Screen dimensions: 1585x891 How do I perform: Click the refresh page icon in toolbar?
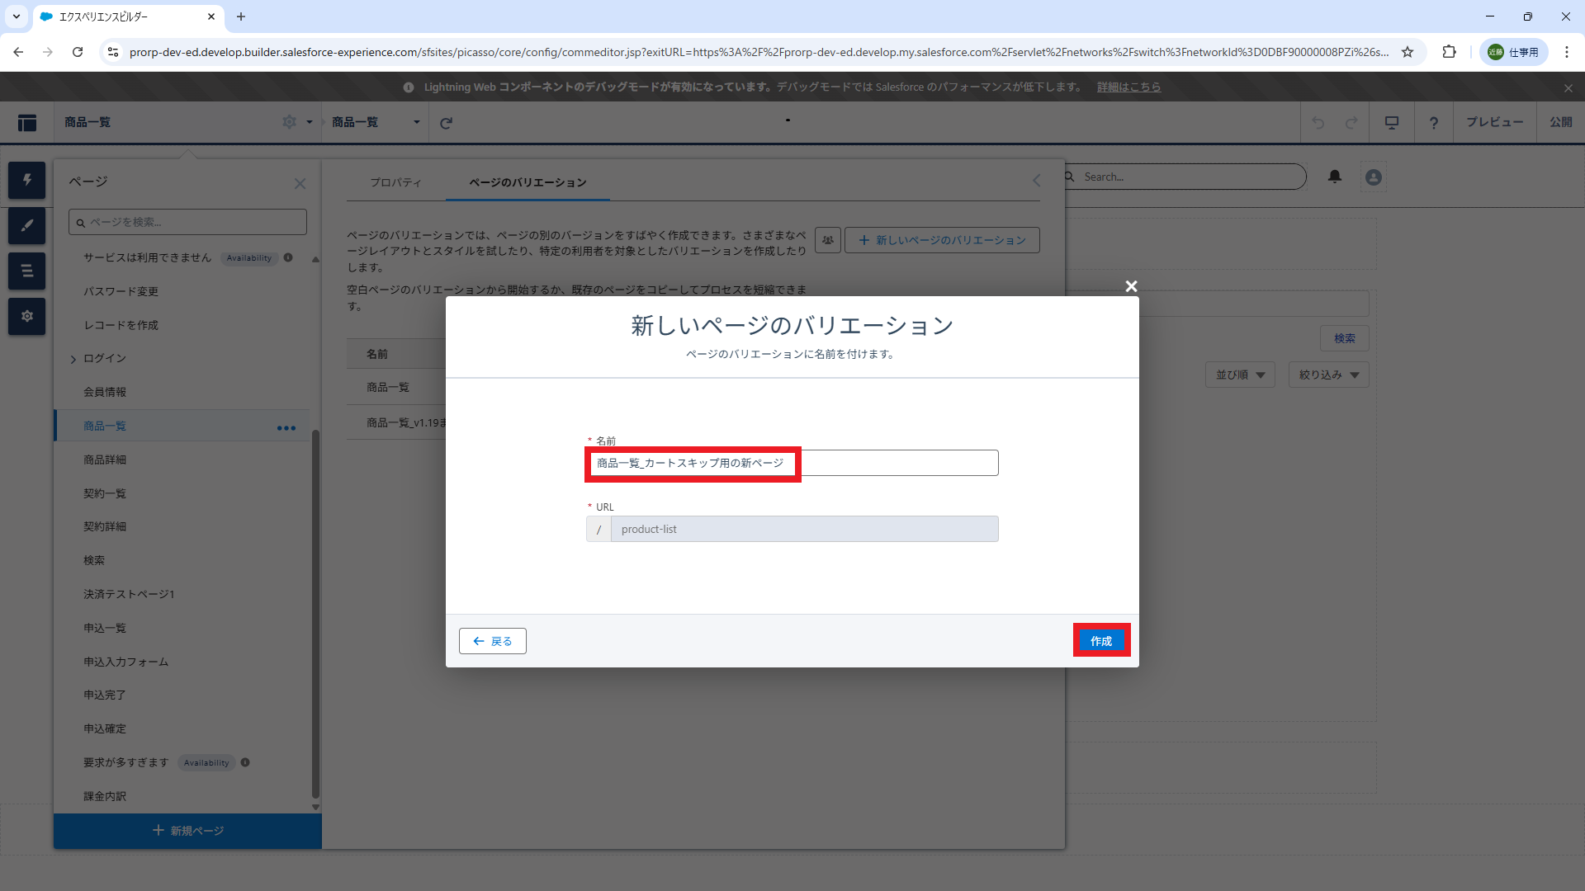click(x=446, y=123)
